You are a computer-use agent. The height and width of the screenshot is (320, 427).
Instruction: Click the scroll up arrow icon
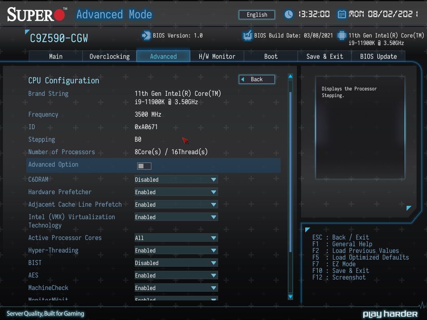pos(290,77)
